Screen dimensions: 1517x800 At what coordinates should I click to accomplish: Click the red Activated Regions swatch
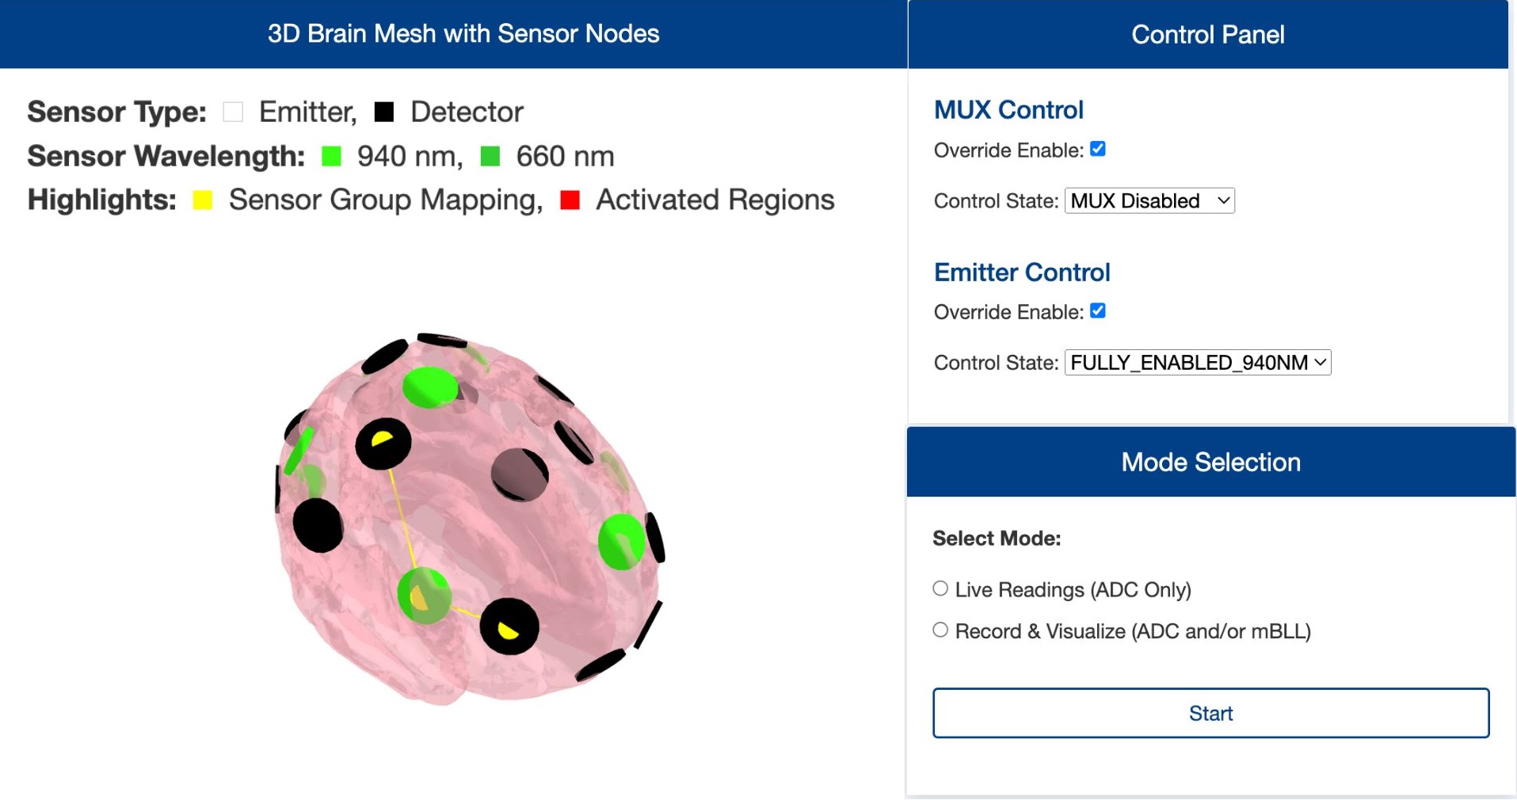570,200
